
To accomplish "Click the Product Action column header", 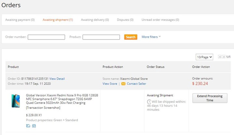I will pos(113,67).
